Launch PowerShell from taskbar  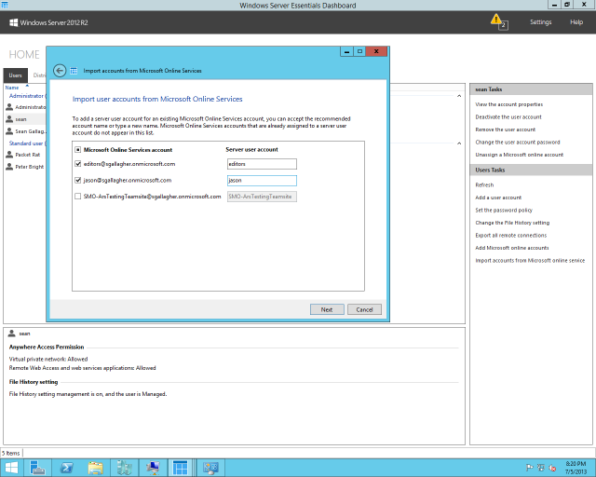coord(67,468)
